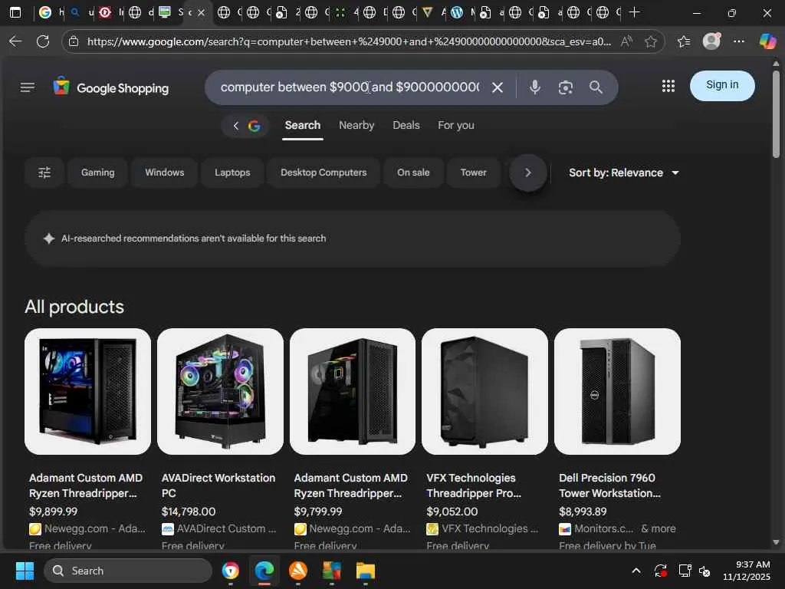
Task: Click '& more' sellers on Dell listing
Action: pos(659,528)
